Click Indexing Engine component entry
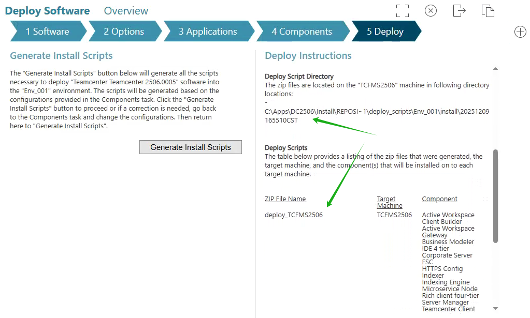Image resolution: width=530 pixels, height=318 pixels. click(x=446, y=282)
